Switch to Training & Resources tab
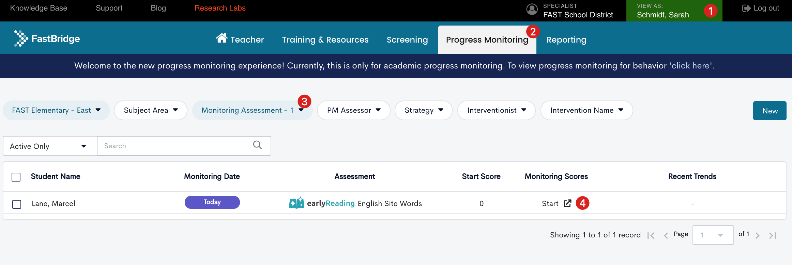792x265 pixels. tap(325, 40)
